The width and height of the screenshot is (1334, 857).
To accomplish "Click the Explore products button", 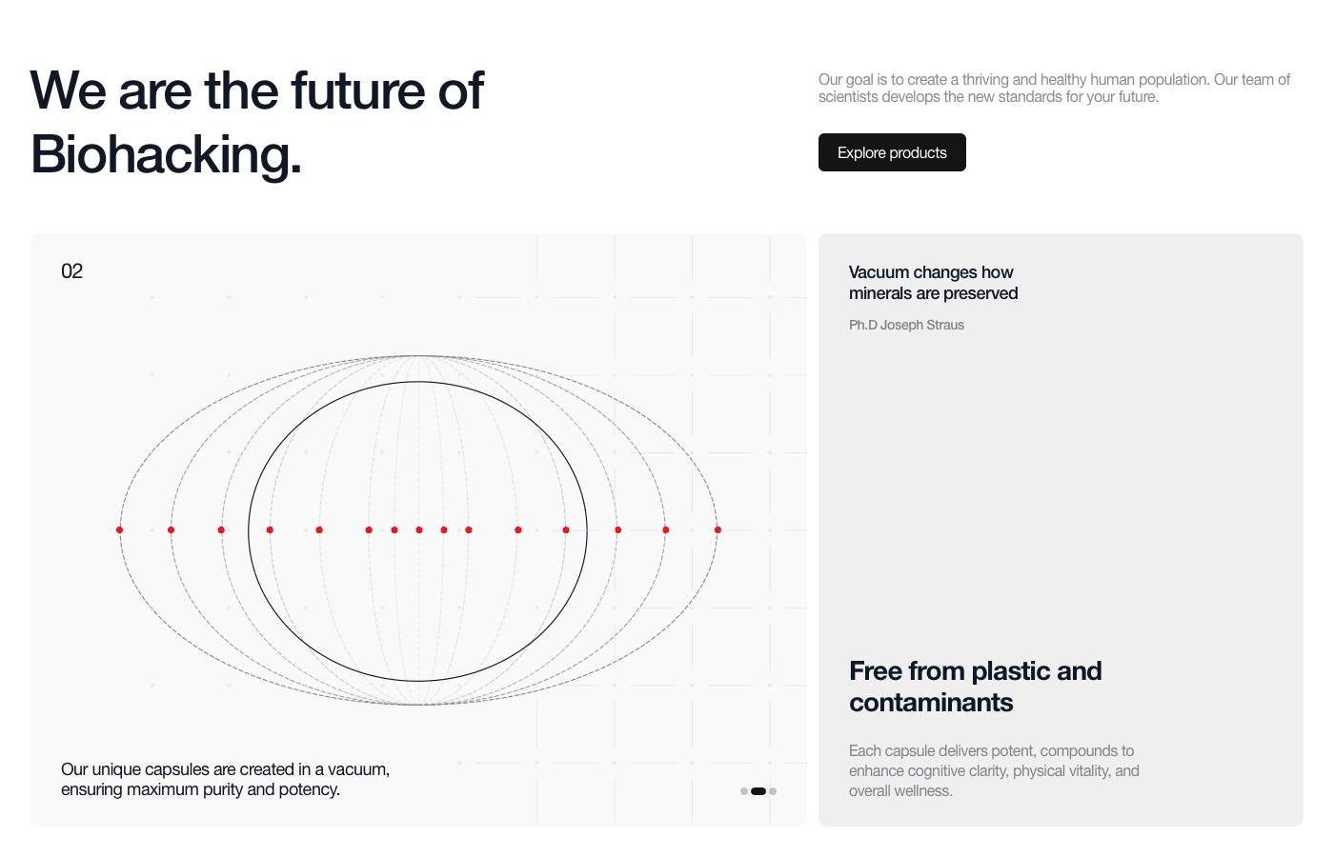I will (x=892, y=152).
